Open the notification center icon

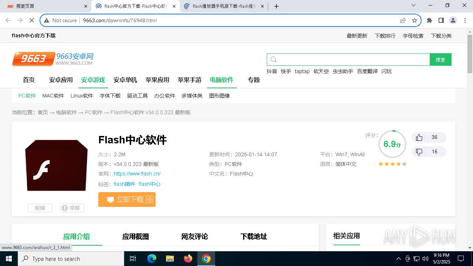tap(461, 259)
